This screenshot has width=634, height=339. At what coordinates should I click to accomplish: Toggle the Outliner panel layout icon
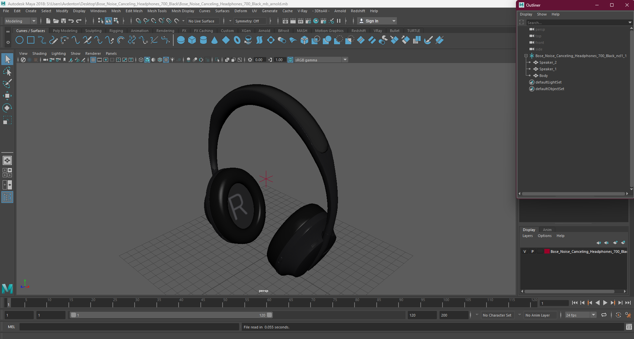(7, 197)
